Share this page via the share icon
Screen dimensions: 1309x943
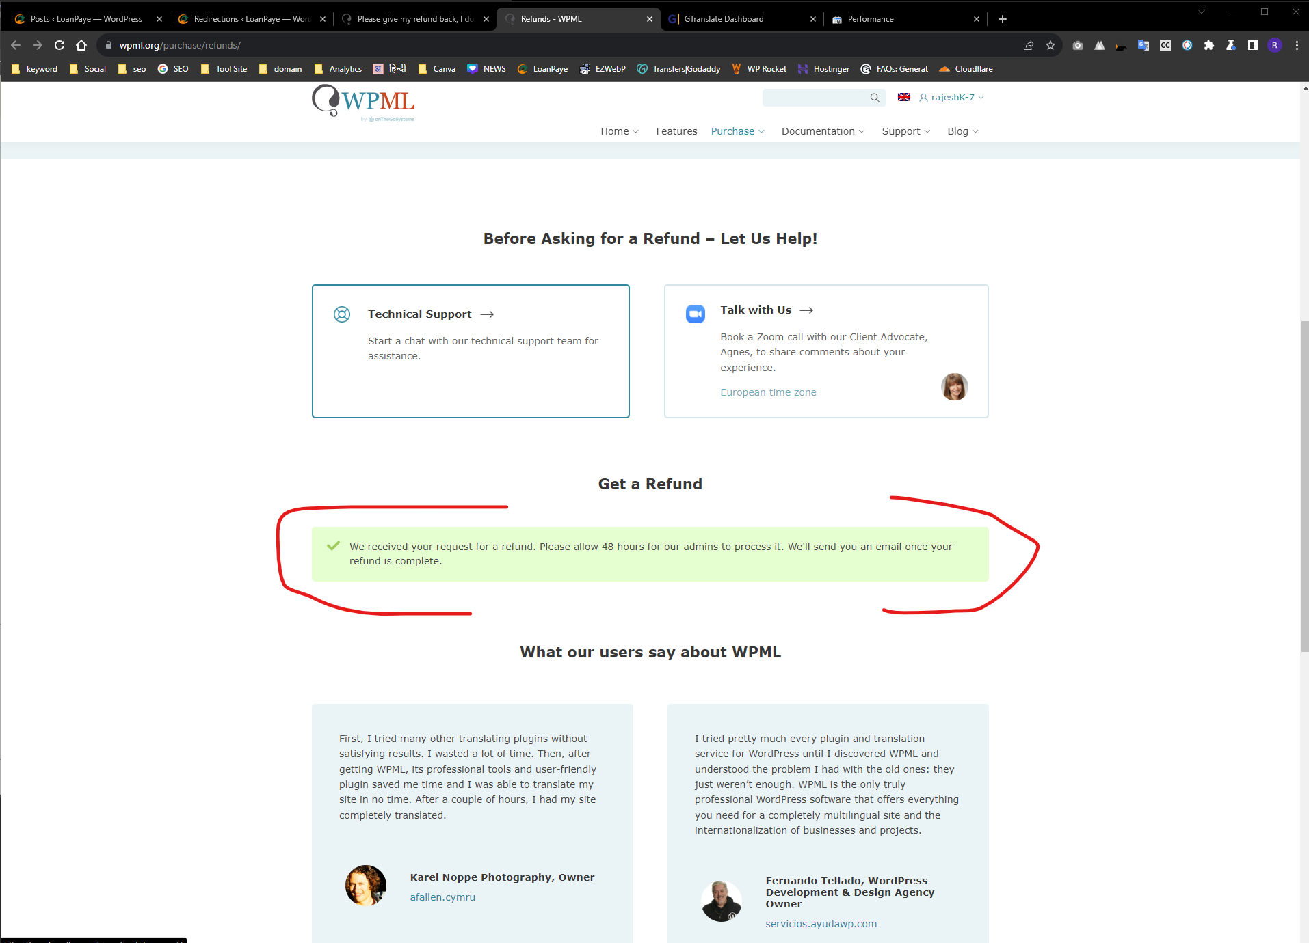pyautogui.click(x=1029, y=45)
